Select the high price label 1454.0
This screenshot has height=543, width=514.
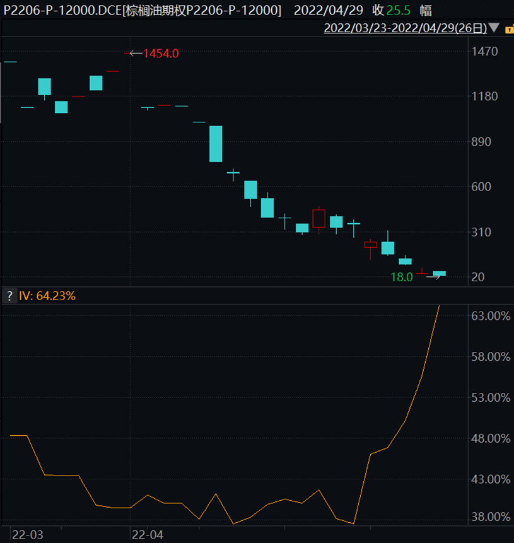click(161, 54)
